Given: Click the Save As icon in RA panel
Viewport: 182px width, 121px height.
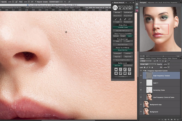Looking at the screenshot, I should 130,73.
